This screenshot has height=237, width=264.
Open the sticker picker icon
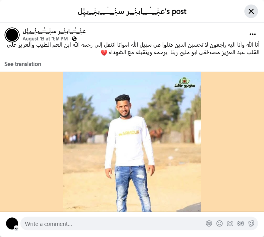pyautogui.click(x=251, y=223)
